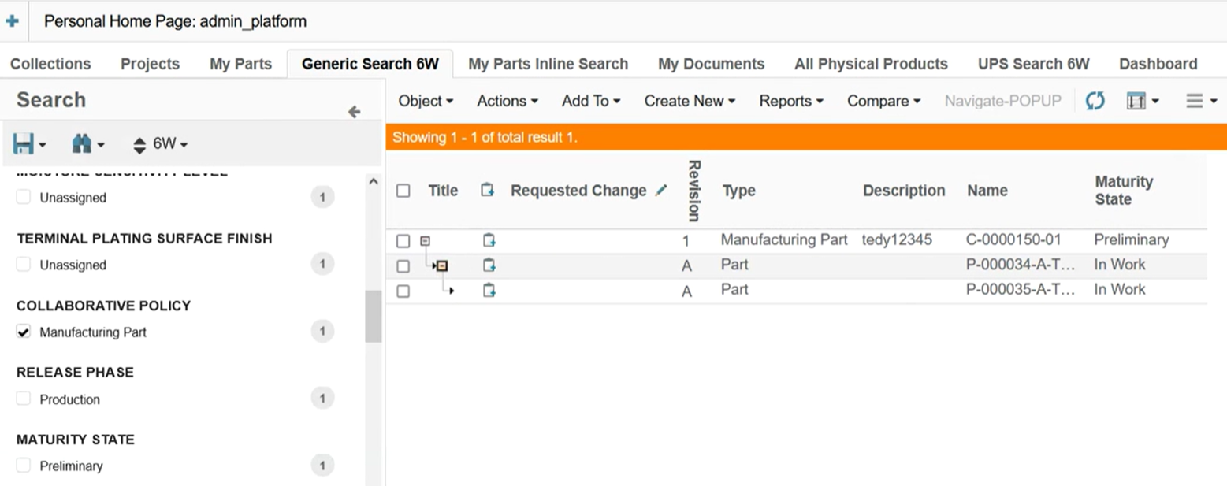Image resolution: width=1227 pixels, height=486 pixels.
Task: Switch to the My Documents tab
Action: tap(711, 64)
